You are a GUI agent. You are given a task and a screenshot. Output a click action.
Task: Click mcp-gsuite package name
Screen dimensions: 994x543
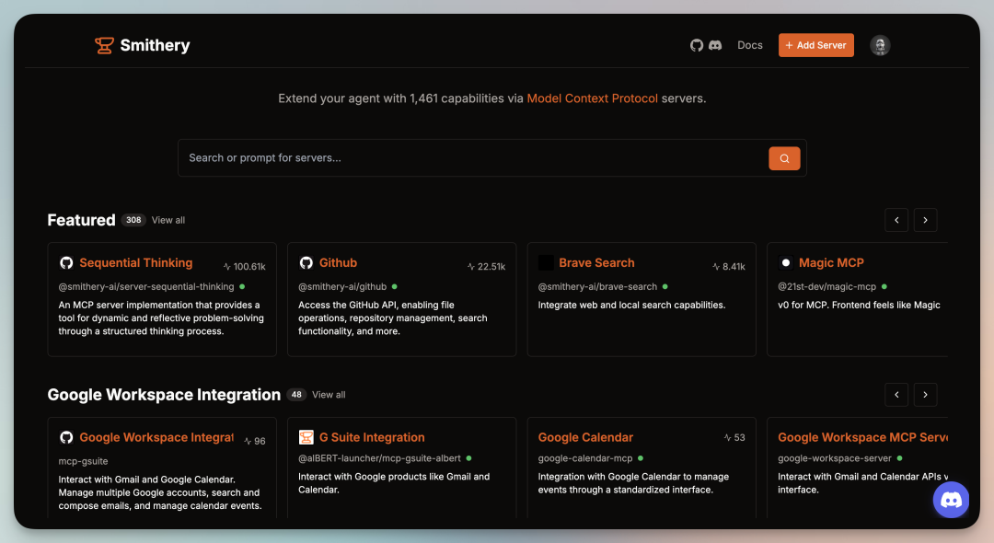(x=83, y=461)
